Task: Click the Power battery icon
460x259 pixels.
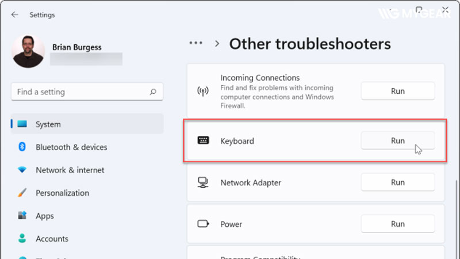Action: [203, 224]
